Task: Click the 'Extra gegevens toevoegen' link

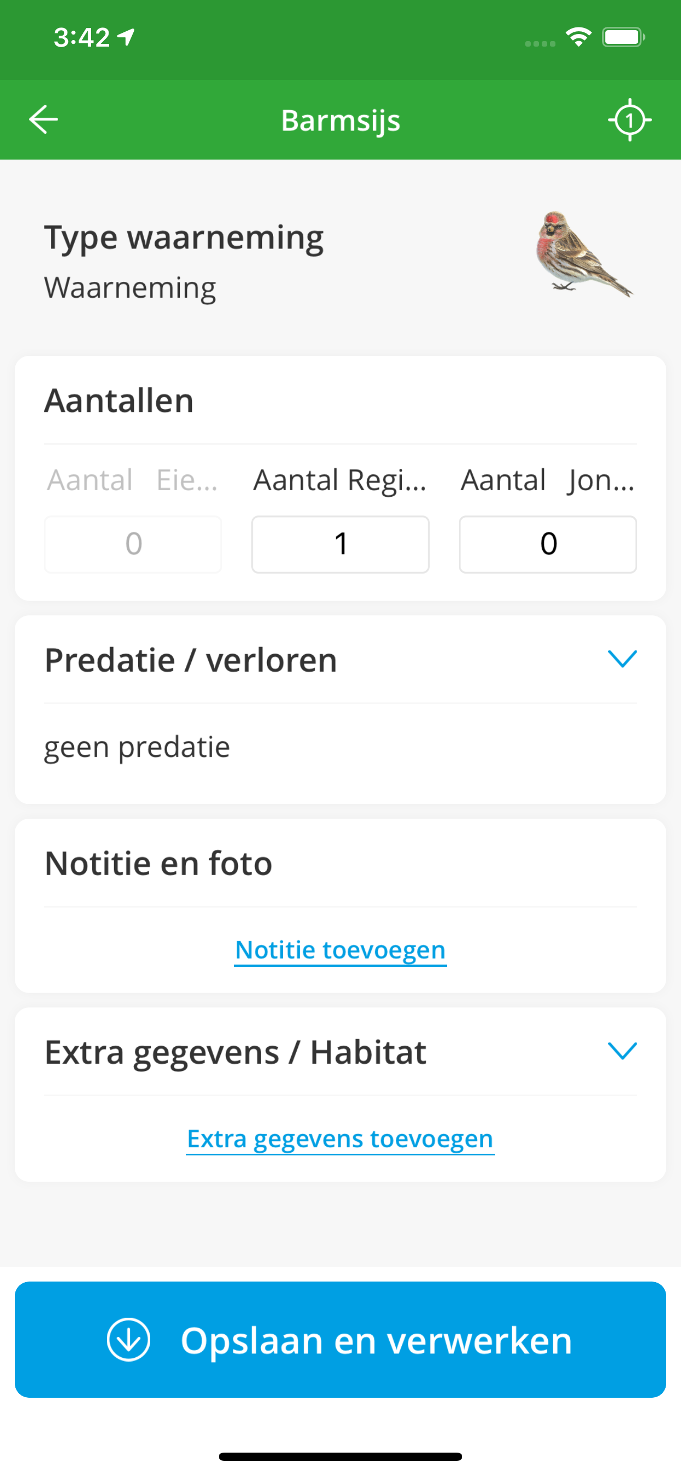Action: coord(340,1139)
